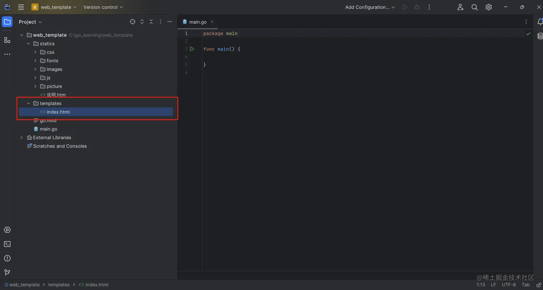Open the Notifications bell icon
The width and height of the screenshot is (543, 290).
(540, 22)
